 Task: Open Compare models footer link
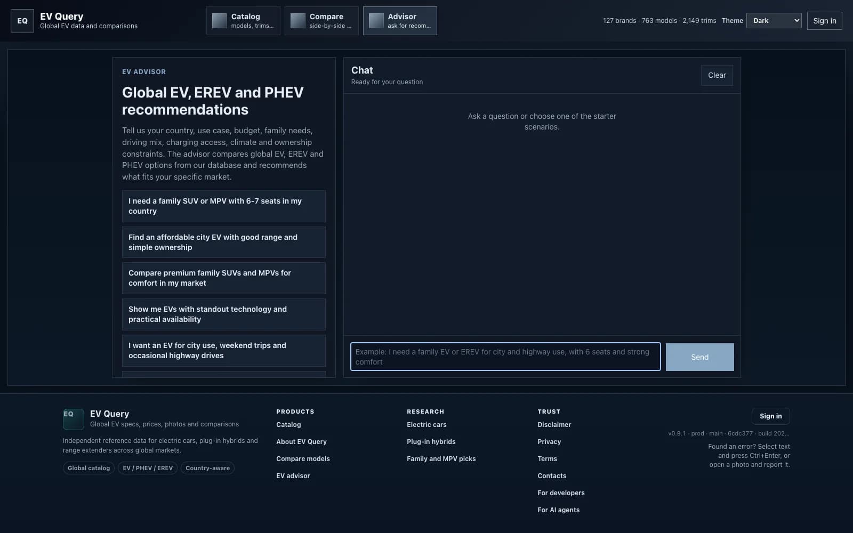[303, 459]
